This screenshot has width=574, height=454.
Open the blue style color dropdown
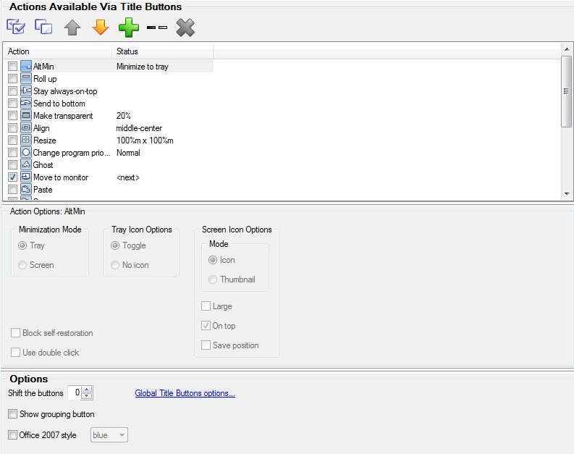pos(109,434)
